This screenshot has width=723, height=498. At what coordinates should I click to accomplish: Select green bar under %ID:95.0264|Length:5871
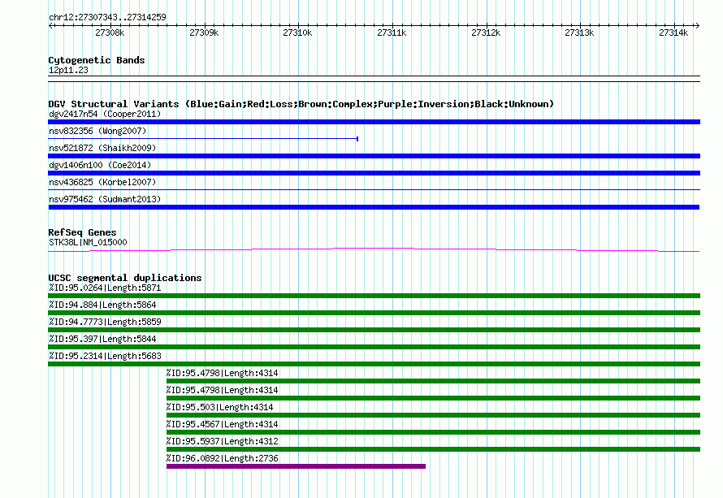[x=374, y=296]
